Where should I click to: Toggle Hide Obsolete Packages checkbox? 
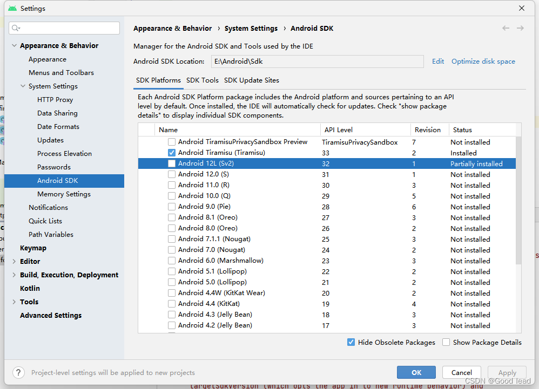(351, 342)
